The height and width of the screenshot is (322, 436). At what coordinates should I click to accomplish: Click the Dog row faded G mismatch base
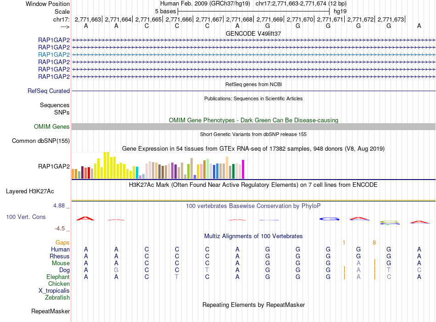coord(116,270)
